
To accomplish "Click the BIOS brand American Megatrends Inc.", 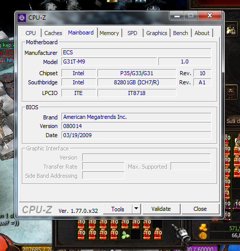I will point(136,117).
